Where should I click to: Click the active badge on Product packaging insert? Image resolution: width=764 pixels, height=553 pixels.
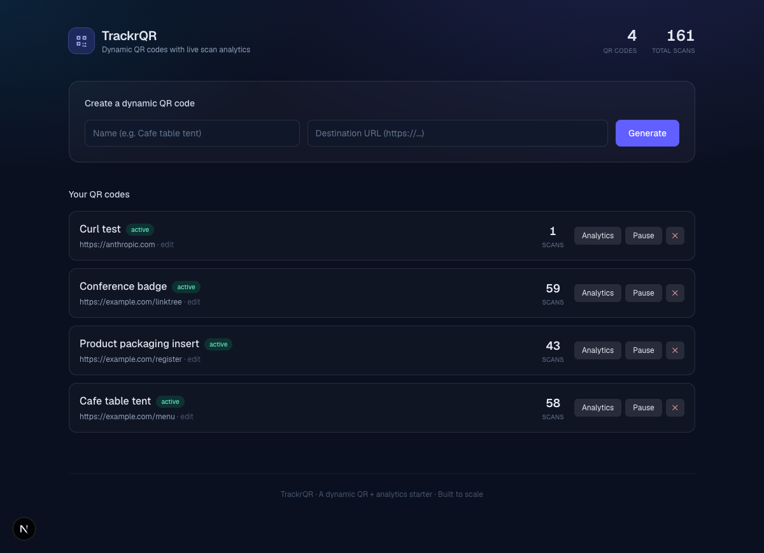pyautogui.click(x=218, y=344)
